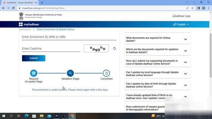This screenshot has width=212, height=119.
Task: Click the Submit button
Action: pyautogui.click(x=34, y=58)
